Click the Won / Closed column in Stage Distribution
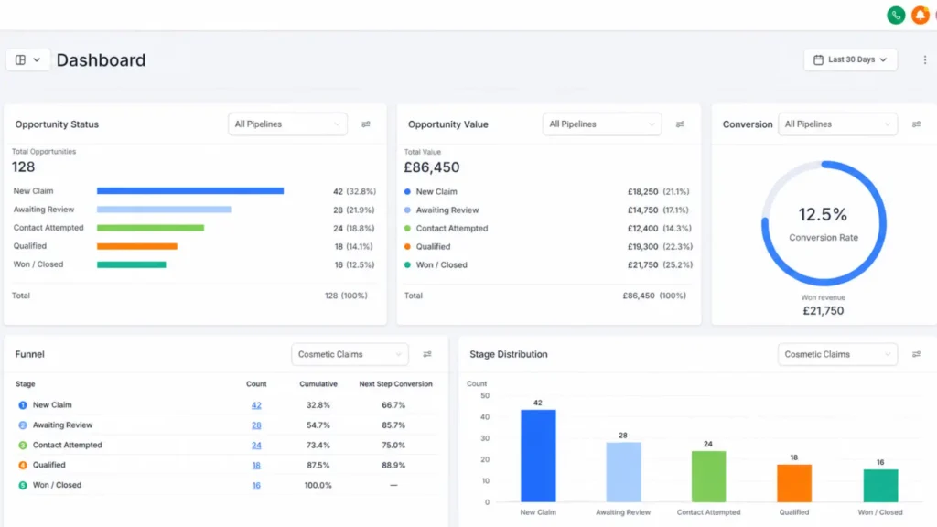Image resolution: width=937 pixels, height=527 pixels. 880,485
